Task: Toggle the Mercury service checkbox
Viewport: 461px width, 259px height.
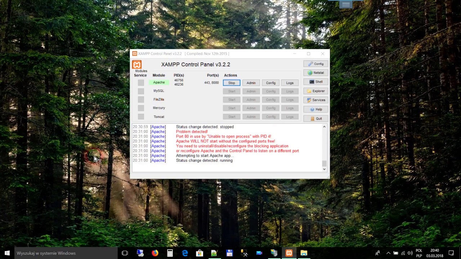Action: (x=141, y=108)
